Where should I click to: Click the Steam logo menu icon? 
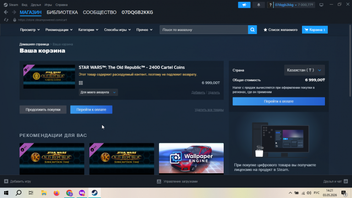tap(5, 5)
